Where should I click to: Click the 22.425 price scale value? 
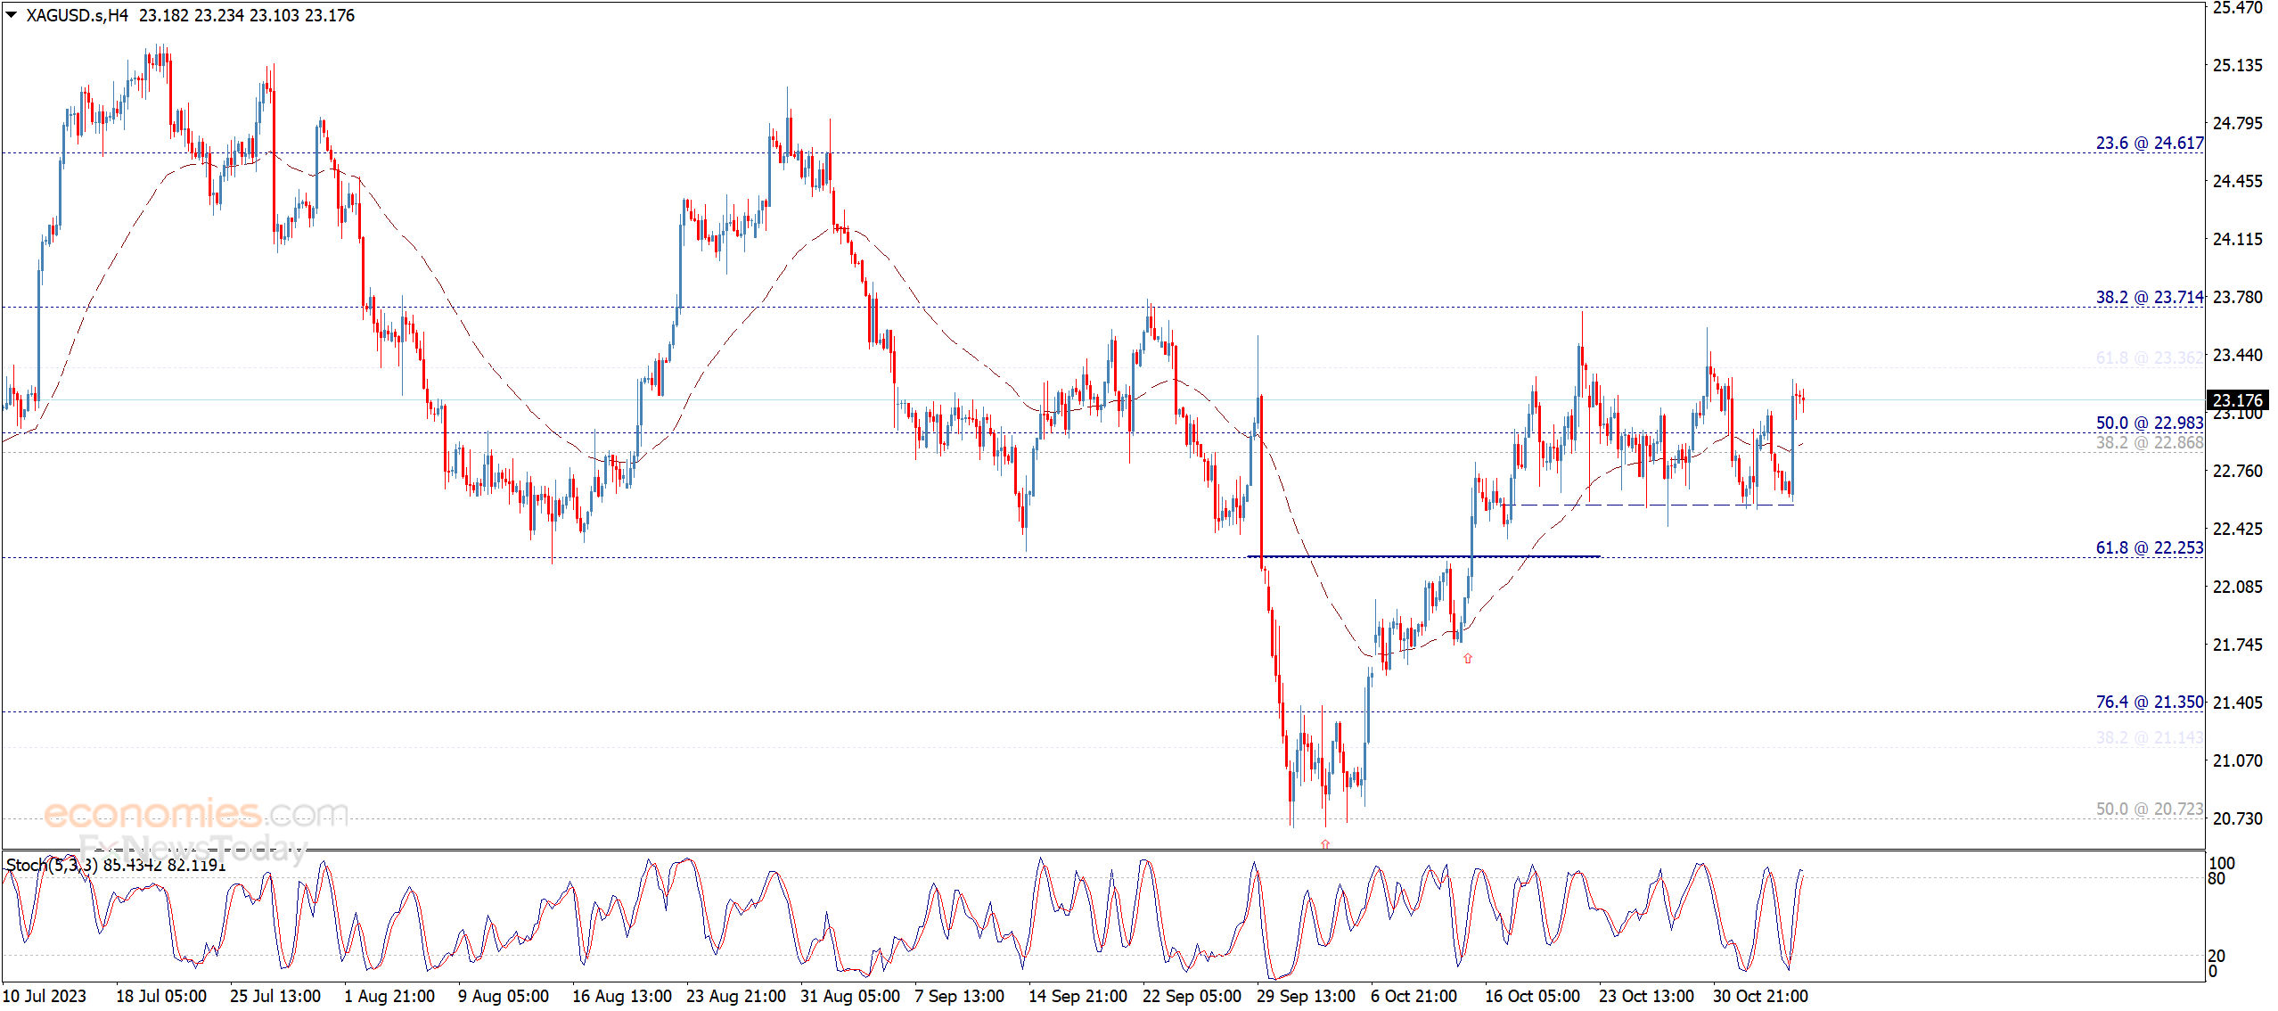tap(2237, 529)
